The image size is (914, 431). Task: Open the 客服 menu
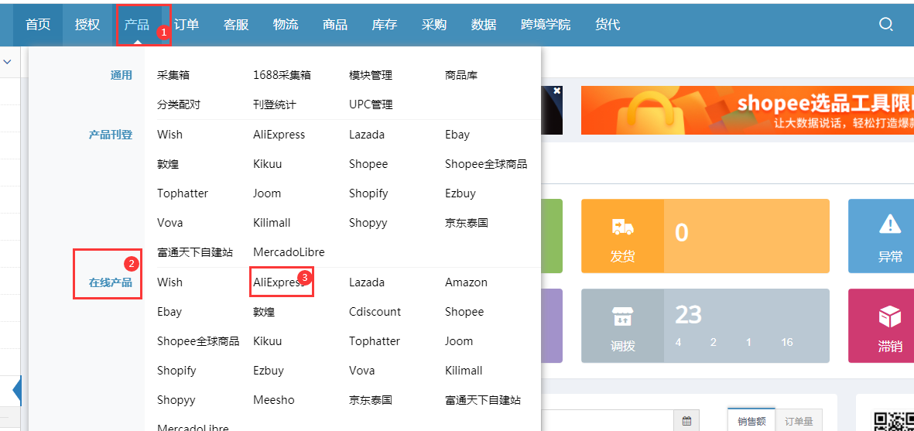(x=235, y=24)
